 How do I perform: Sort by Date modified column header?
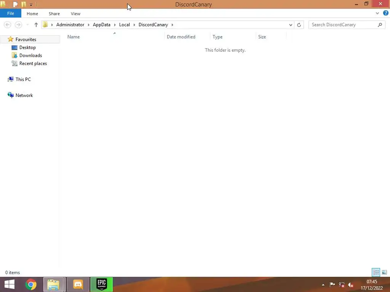pos(181,37)
